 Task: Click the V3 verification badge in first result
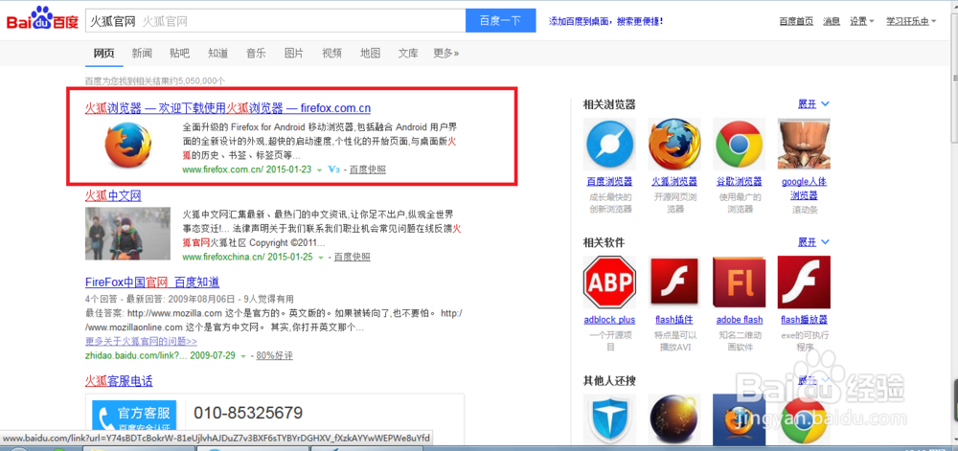[x=333, y=169]
